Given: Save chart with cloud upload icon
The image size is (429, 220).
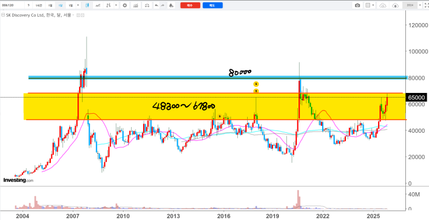Looking at the screenshot, I should pos(396,5).
